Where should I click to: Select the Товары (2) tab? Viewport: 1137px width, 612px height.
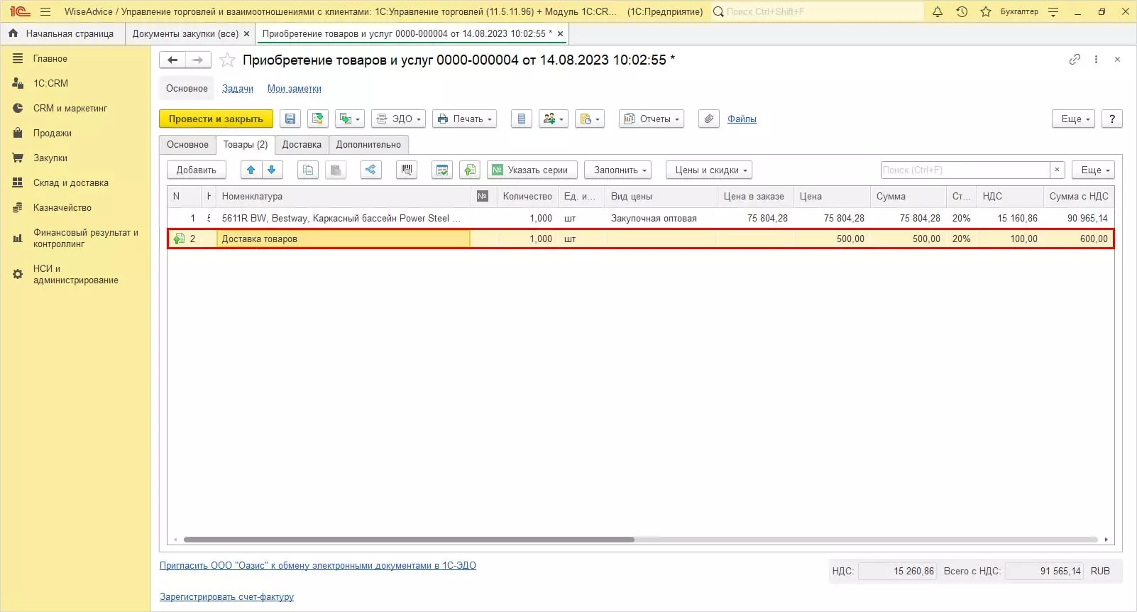coord(246,144)
